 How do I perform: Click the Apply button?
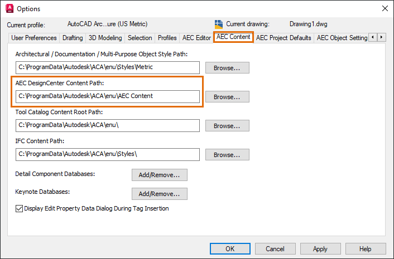coord(320,249)
